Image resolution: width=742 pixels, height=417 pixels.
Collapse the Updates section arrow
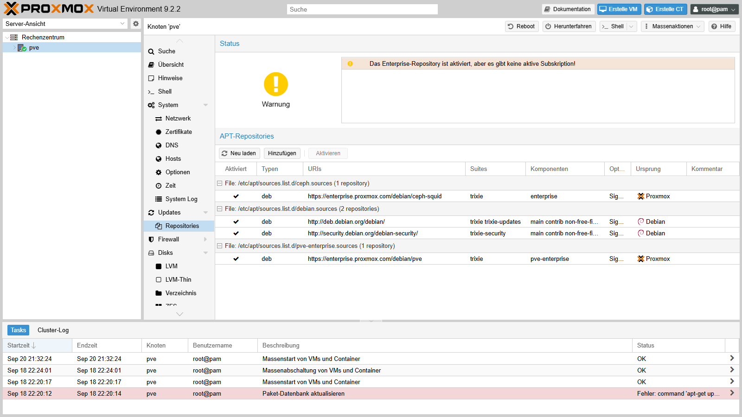pyautogui.click(x=205, y=213)
